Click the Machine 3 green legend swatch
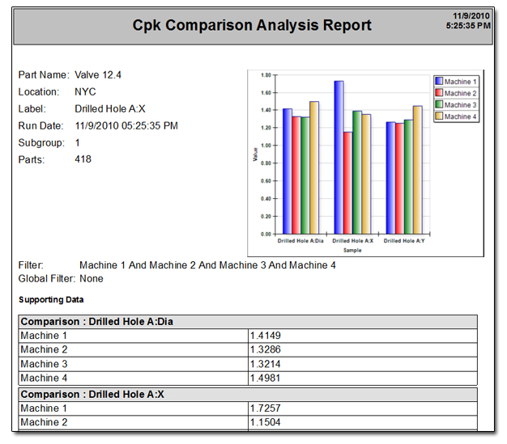 tap(439, 104)
